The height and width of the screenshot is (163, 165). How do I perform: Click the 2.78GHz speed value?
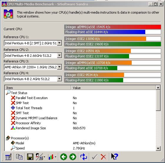(79, 148)
